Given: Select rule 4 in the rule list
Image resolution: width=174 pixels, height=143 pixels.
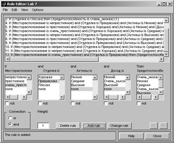Looking at the screenshot, I should pyautogui.click(x=85, y=23).
